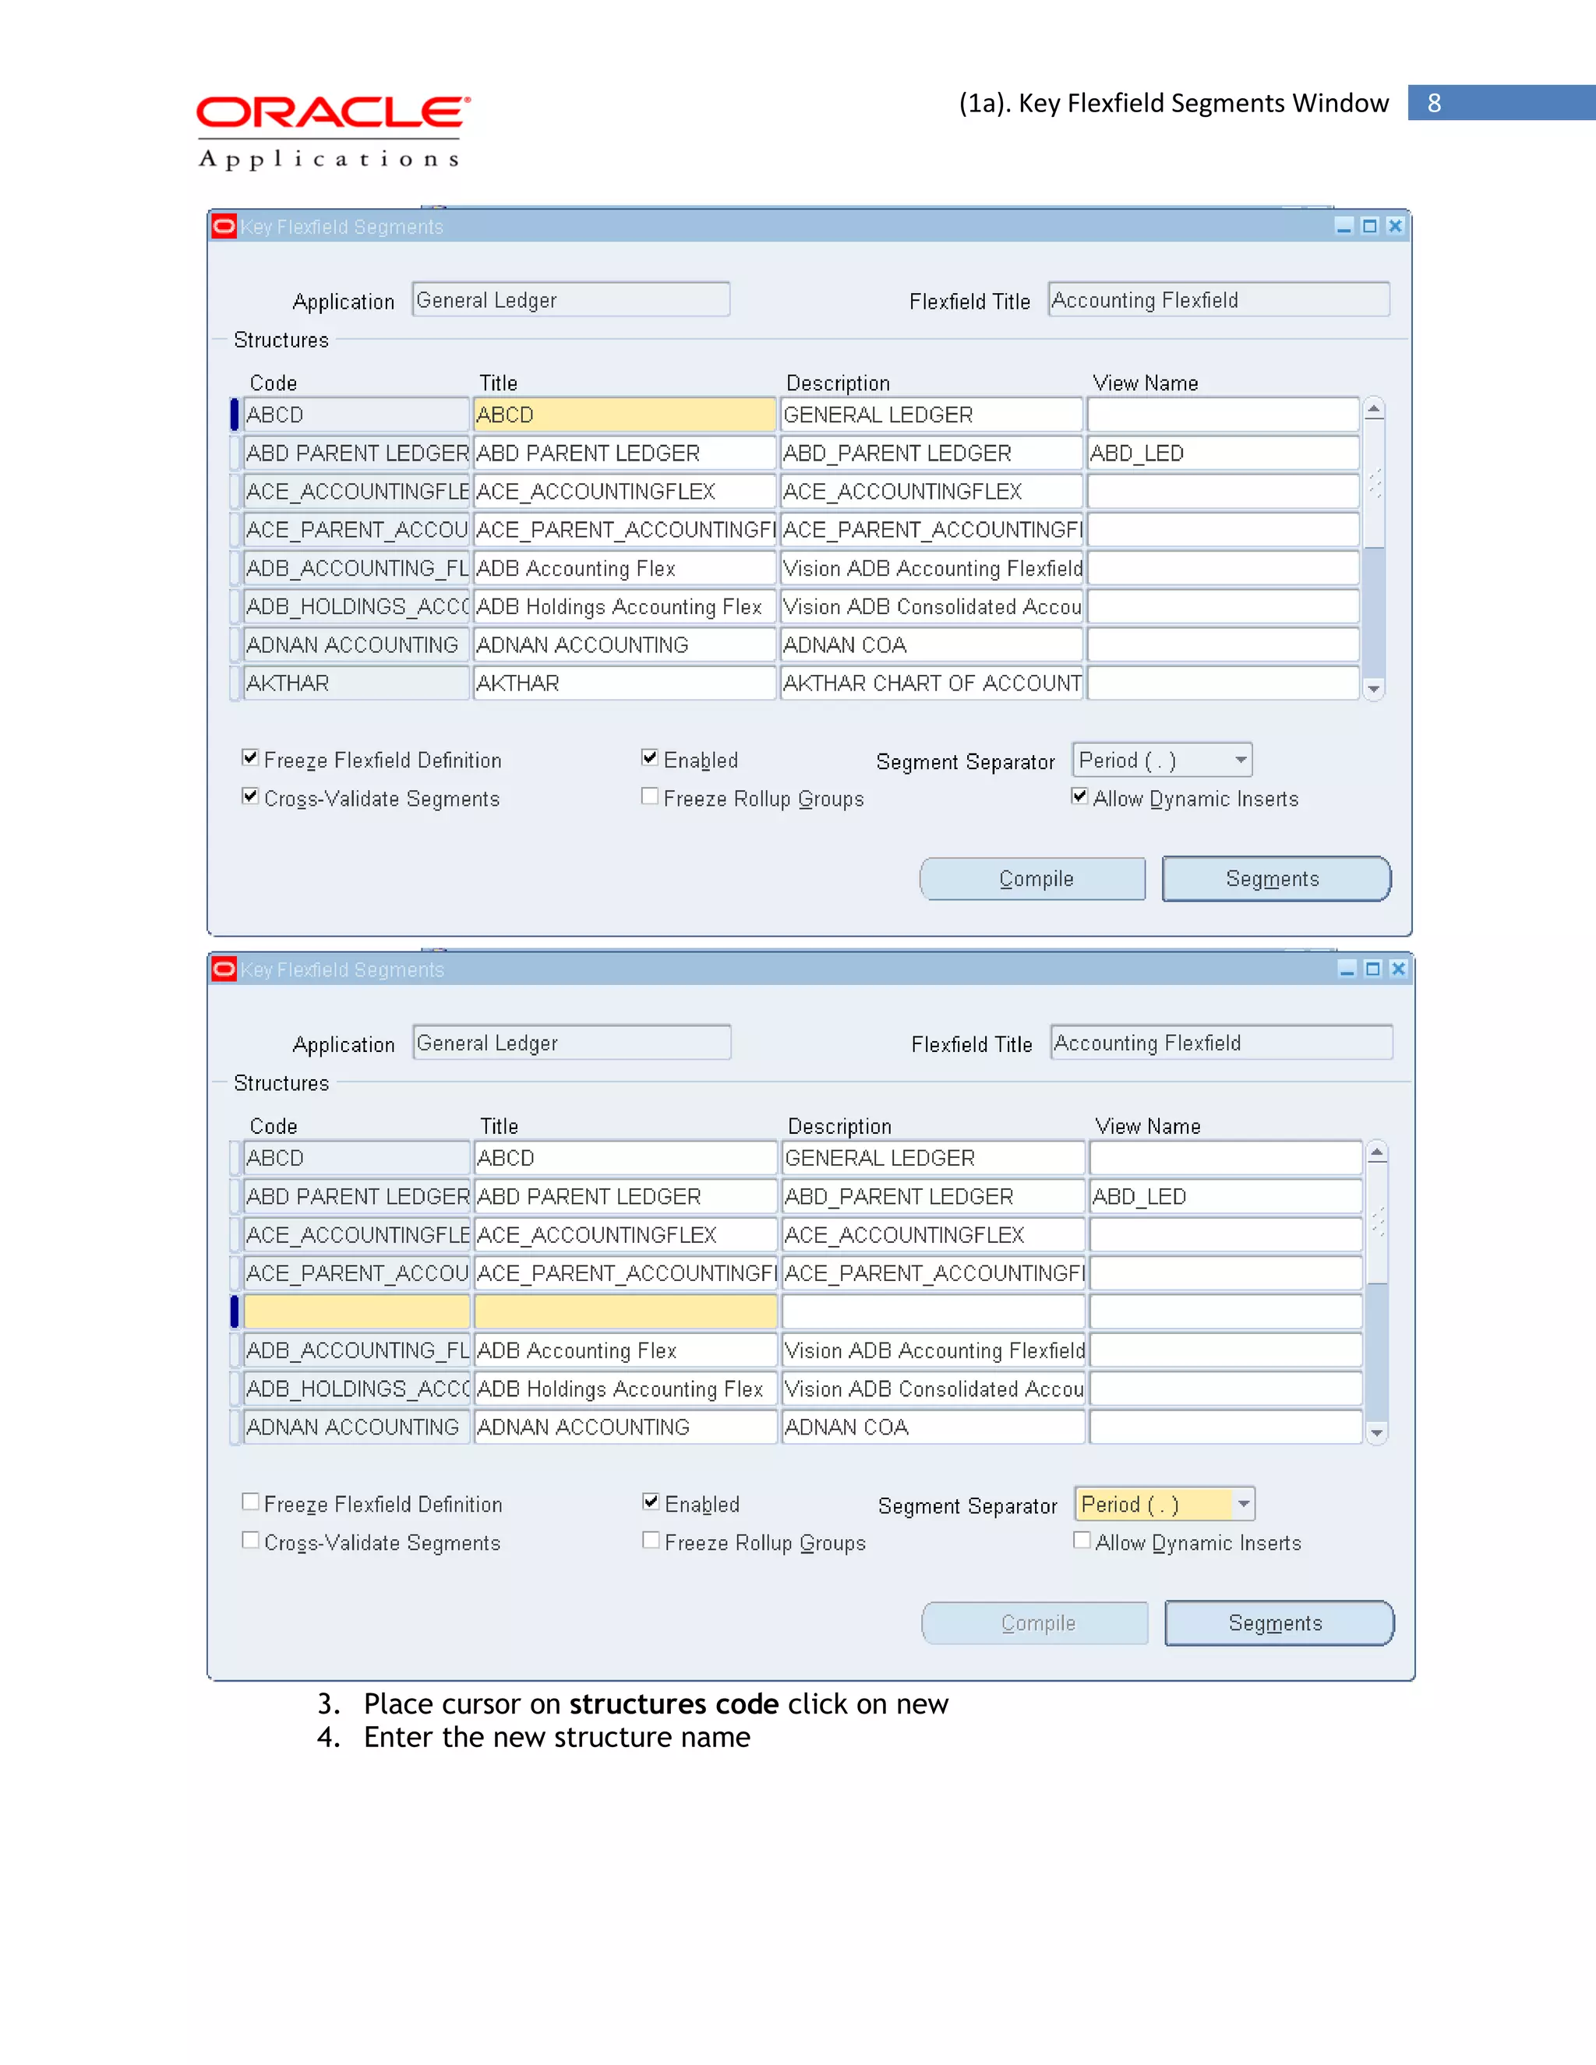Screen dimensions: 1596x2065
Task: Click AKTHAR CHART OF ACCOUNT description
Action: 931,683
